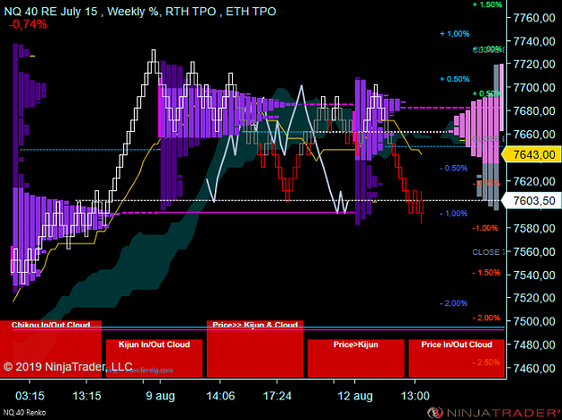Click the blue '+ 1,00%' weekly level label
562x420 pixels.
(x=454, y=33)
